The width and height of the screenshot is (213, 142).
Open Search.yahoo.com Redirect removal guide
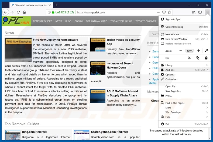pos(109,132)
